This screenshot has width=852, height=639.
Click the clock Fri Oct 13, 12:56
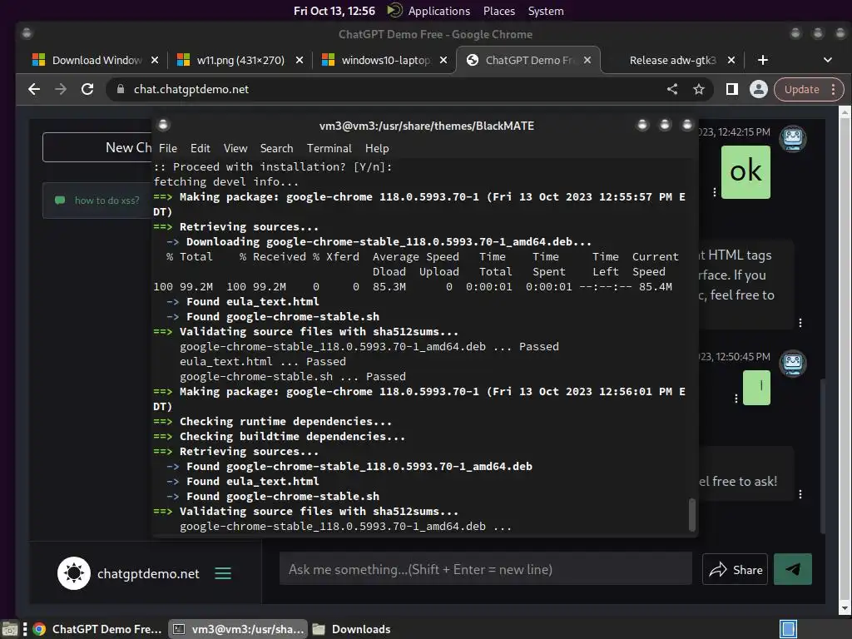[x=334, y=11]
